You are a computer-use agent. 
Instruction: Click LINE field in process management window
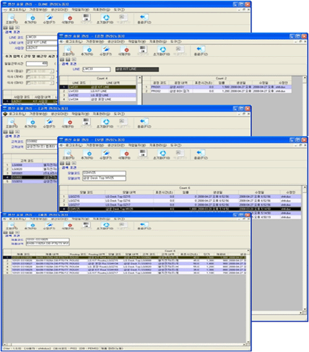pos(97,69)
